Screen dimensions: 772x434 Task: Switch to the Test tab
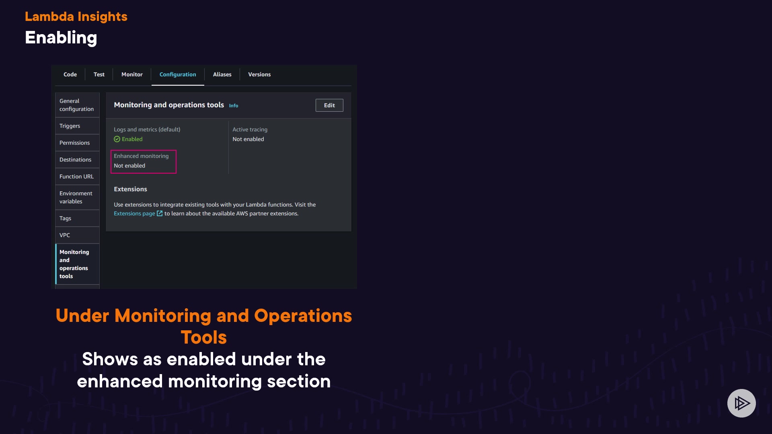99,74
